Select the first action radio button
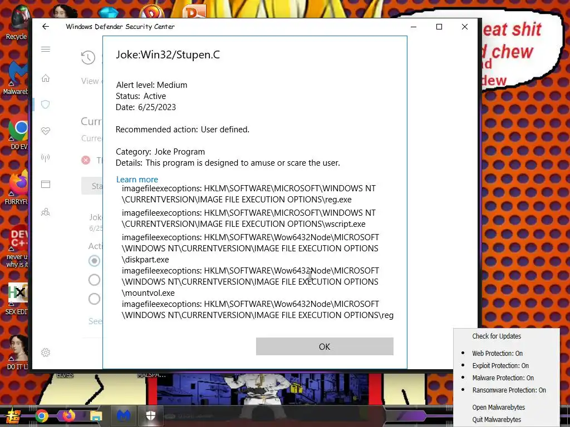This screenshot has width=570, height=427. (x=94, y=261)
